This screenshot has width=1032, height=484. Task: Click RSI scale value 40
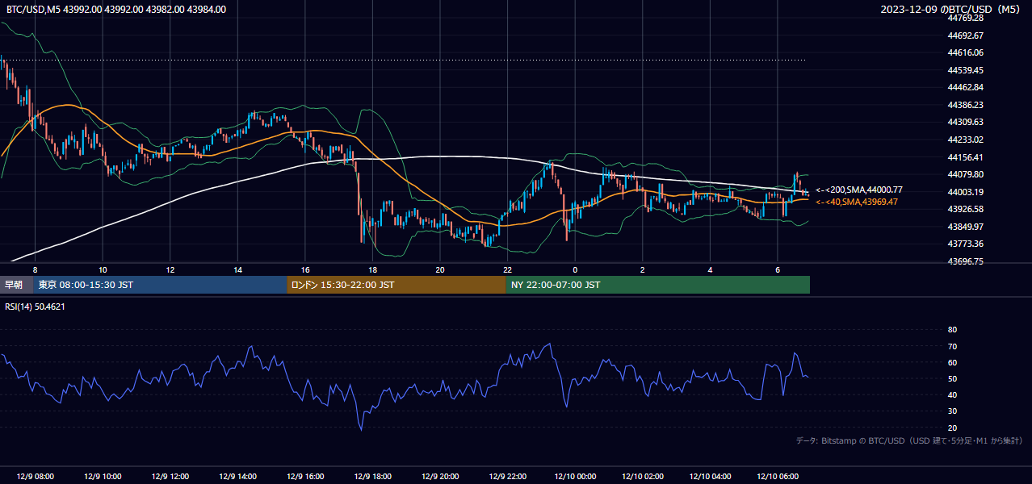click(952, 394)
